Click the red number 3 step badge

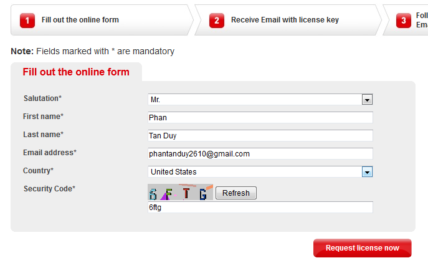click(x=404, y=21)
